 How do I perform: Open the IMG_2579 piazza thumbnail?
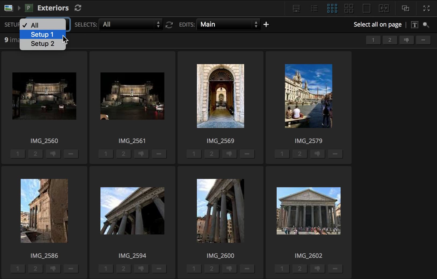click(x=308, y=96)
